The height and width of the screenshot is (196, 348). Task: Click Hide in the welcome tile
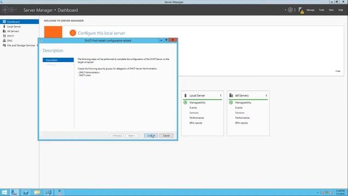[338, 71]
